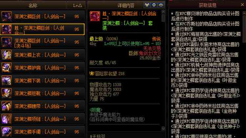Click the 名称 column header
The image size is (246, 138).
tap(33, 5)
